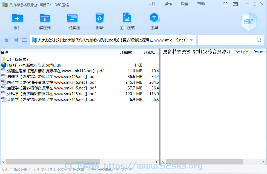Click the 6.9 MB size value
The image size is (267, 174).
point(136,100)
